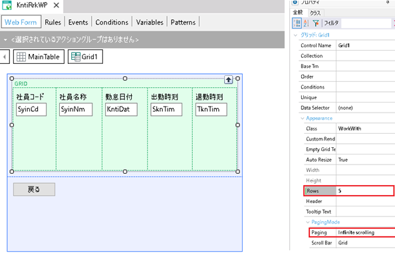395x265 pixels.
Task: Click the 勤怠日付 column header
Action: coord(119,97)
